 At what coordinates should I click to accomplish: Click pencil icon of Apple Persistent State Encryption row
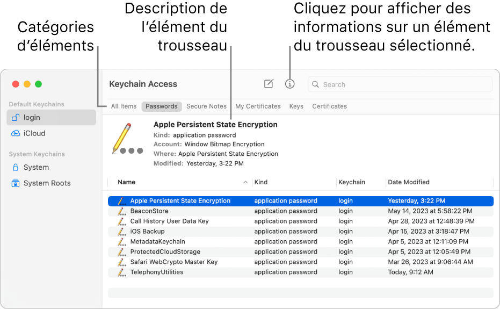(122, 201)
